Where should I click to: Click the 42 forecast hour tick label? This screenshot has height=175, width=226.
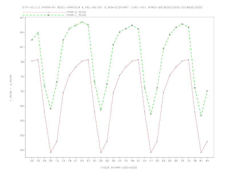tap(120, 161)
